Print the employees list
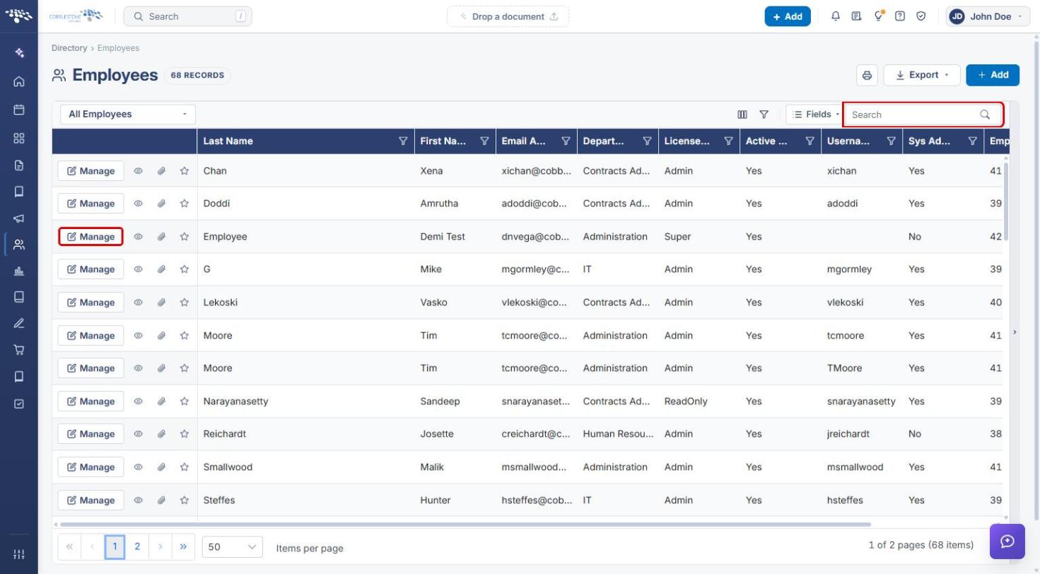 tap(867, 75)
